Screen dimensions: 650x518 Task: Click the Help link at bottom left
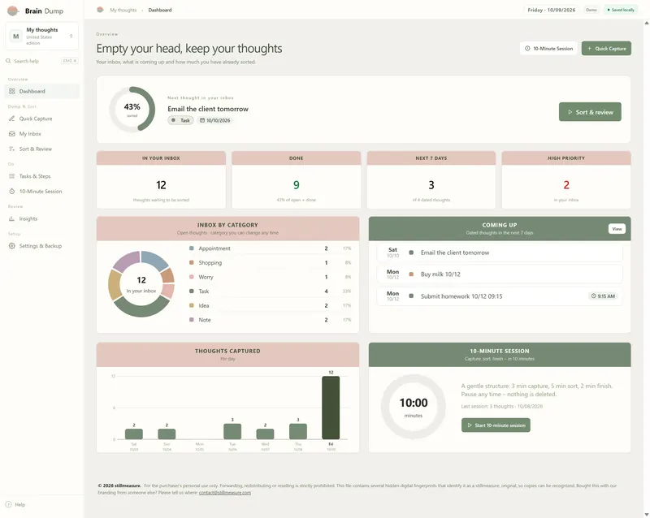(x=15, y=504)
